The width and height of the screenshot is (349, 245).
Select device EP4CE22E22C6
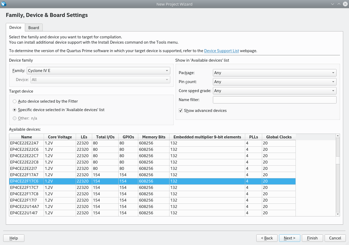[x=152, y=149]
